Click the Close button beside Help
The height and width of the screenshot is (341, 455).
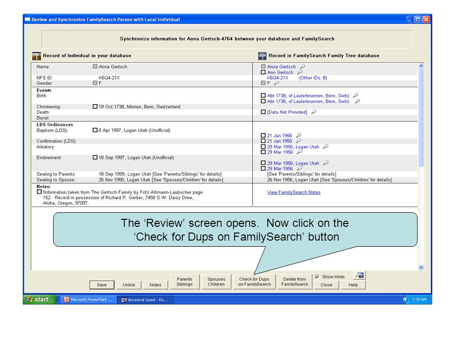[327, 285]
